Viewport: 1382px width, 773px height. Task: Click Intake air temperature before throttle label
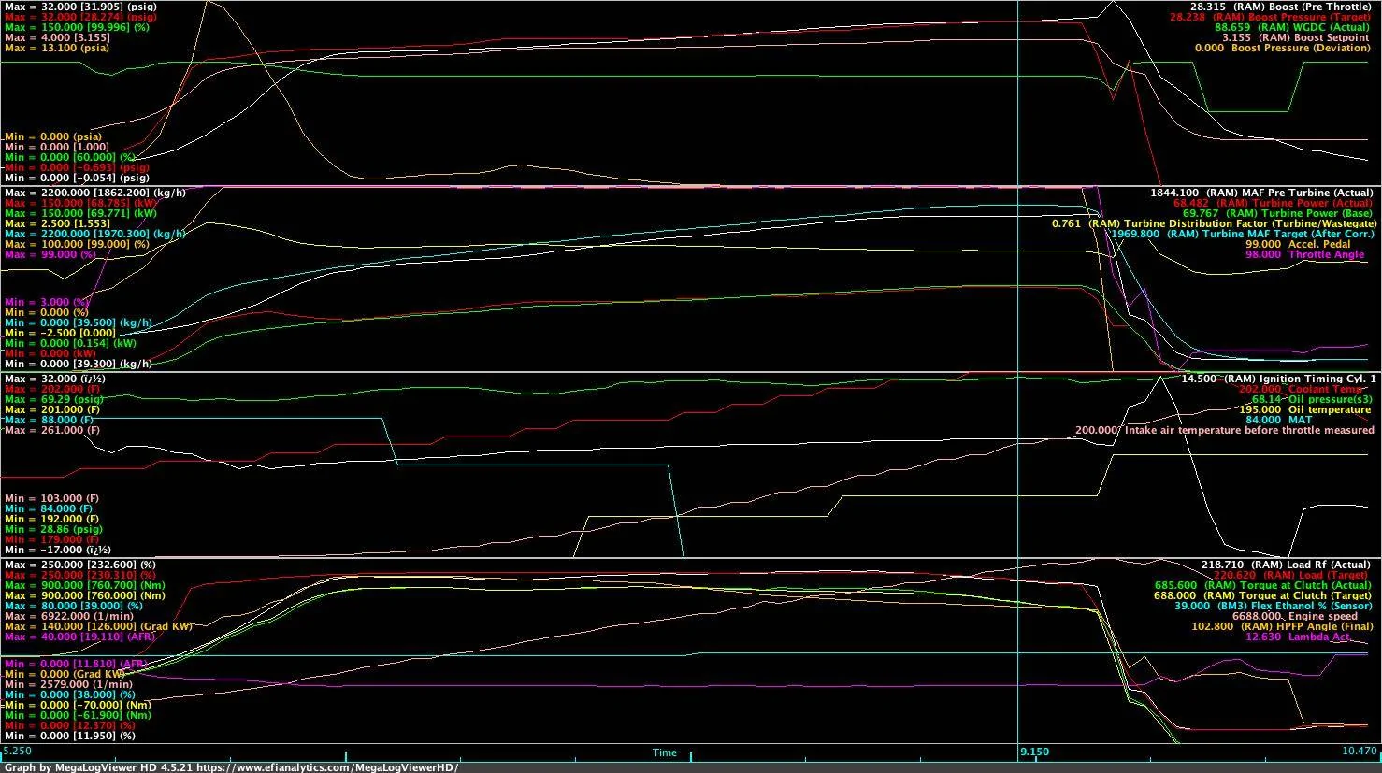point(1224,430)
